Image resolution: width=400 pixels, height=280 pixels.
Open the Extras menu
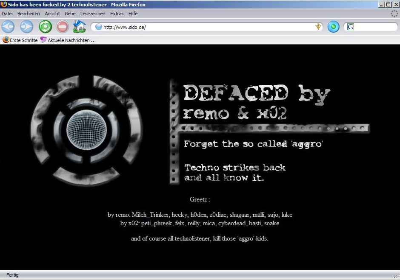tap(117, 14)
